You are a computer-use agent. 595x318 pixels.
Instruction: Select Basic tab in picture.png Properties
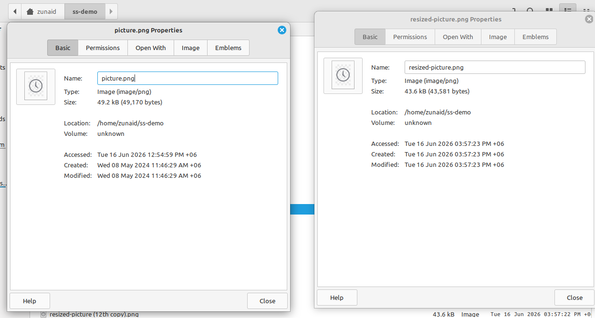click(x=63, y=48)
